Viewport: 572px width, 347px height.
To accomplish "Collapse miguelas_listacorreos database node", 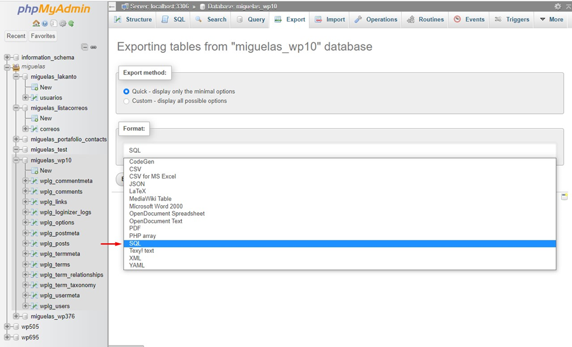I will click(16, 108).
